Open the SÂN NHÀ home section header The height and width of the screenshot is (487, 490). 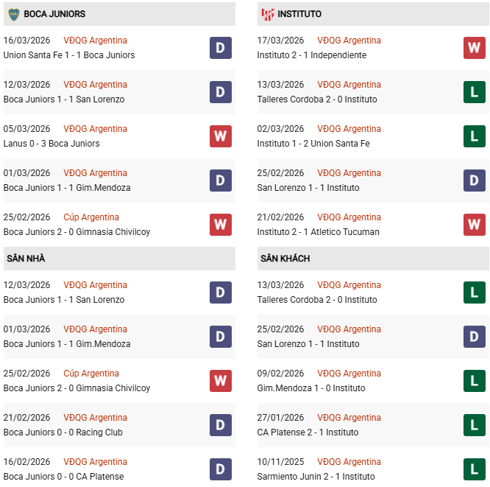[26, 259]
